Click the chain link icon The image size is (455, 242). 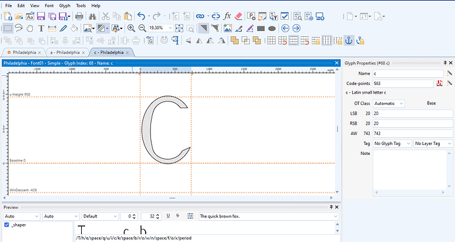(x=200, y=16)
